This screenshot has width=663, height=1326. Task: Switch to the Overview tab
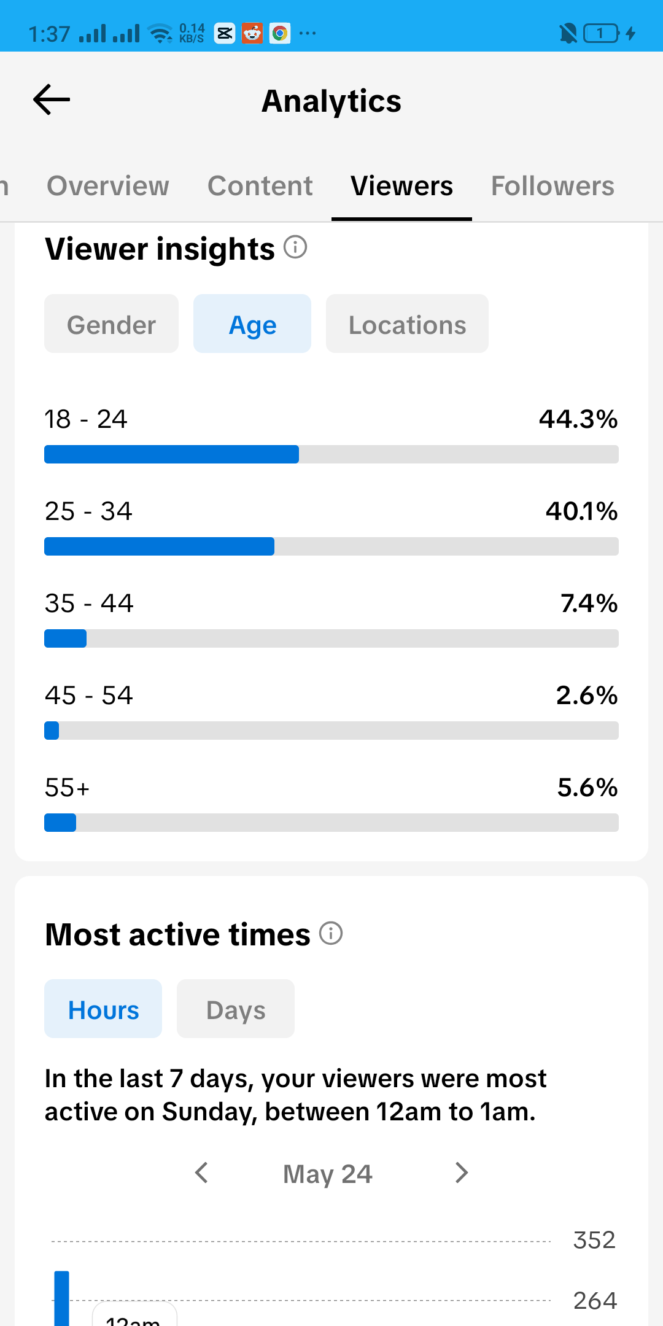(108, 186)
